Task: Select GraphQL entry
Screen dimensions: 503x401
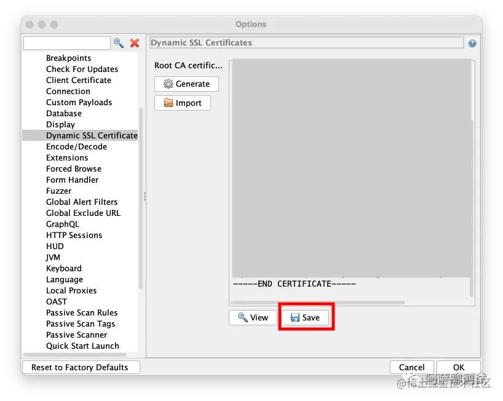Action: (x=63, y=224)
